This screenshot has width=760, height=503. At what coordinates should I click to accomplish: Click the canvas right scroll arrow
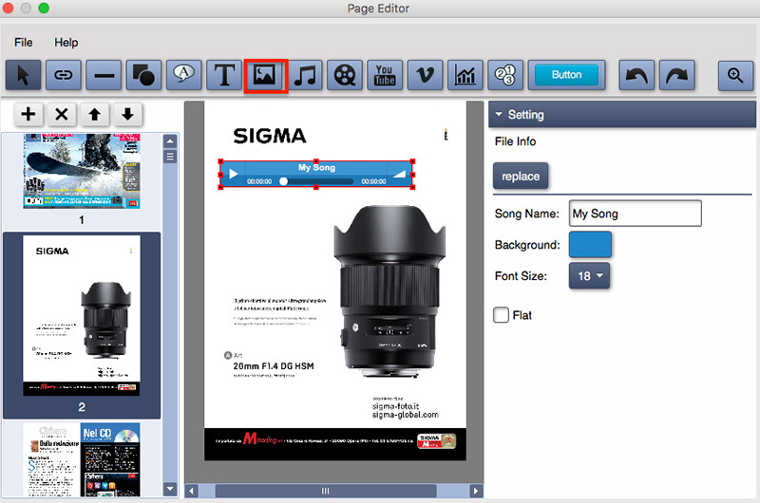point(476,491)
